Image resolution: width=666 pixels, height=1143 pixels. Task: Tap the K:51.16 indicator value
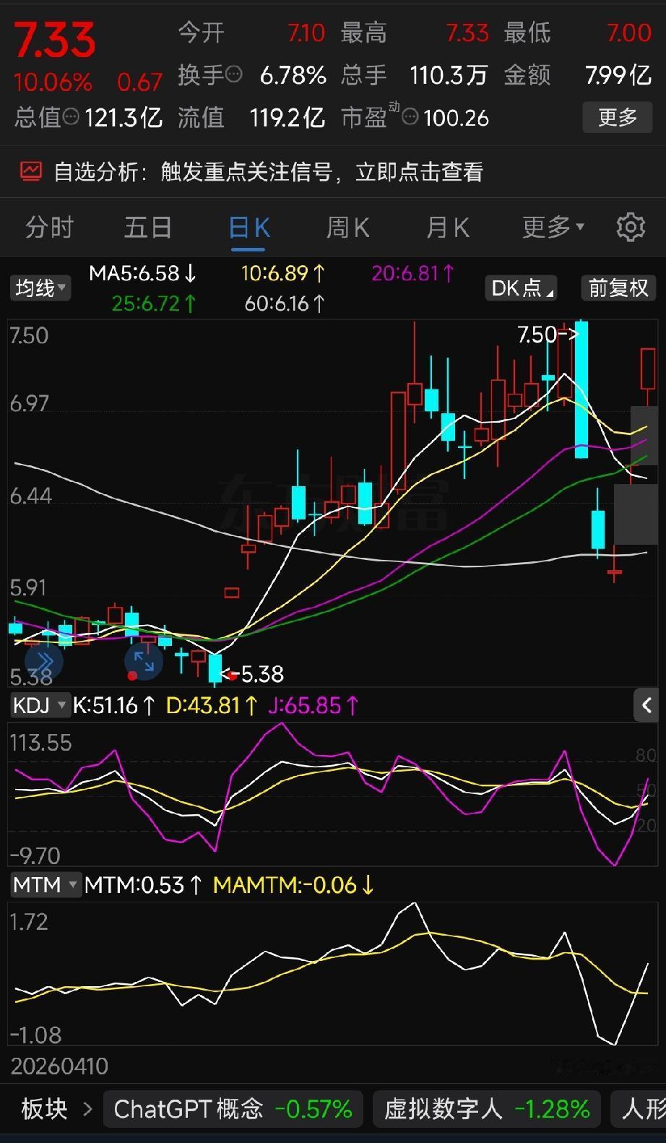tap(114, 705)
